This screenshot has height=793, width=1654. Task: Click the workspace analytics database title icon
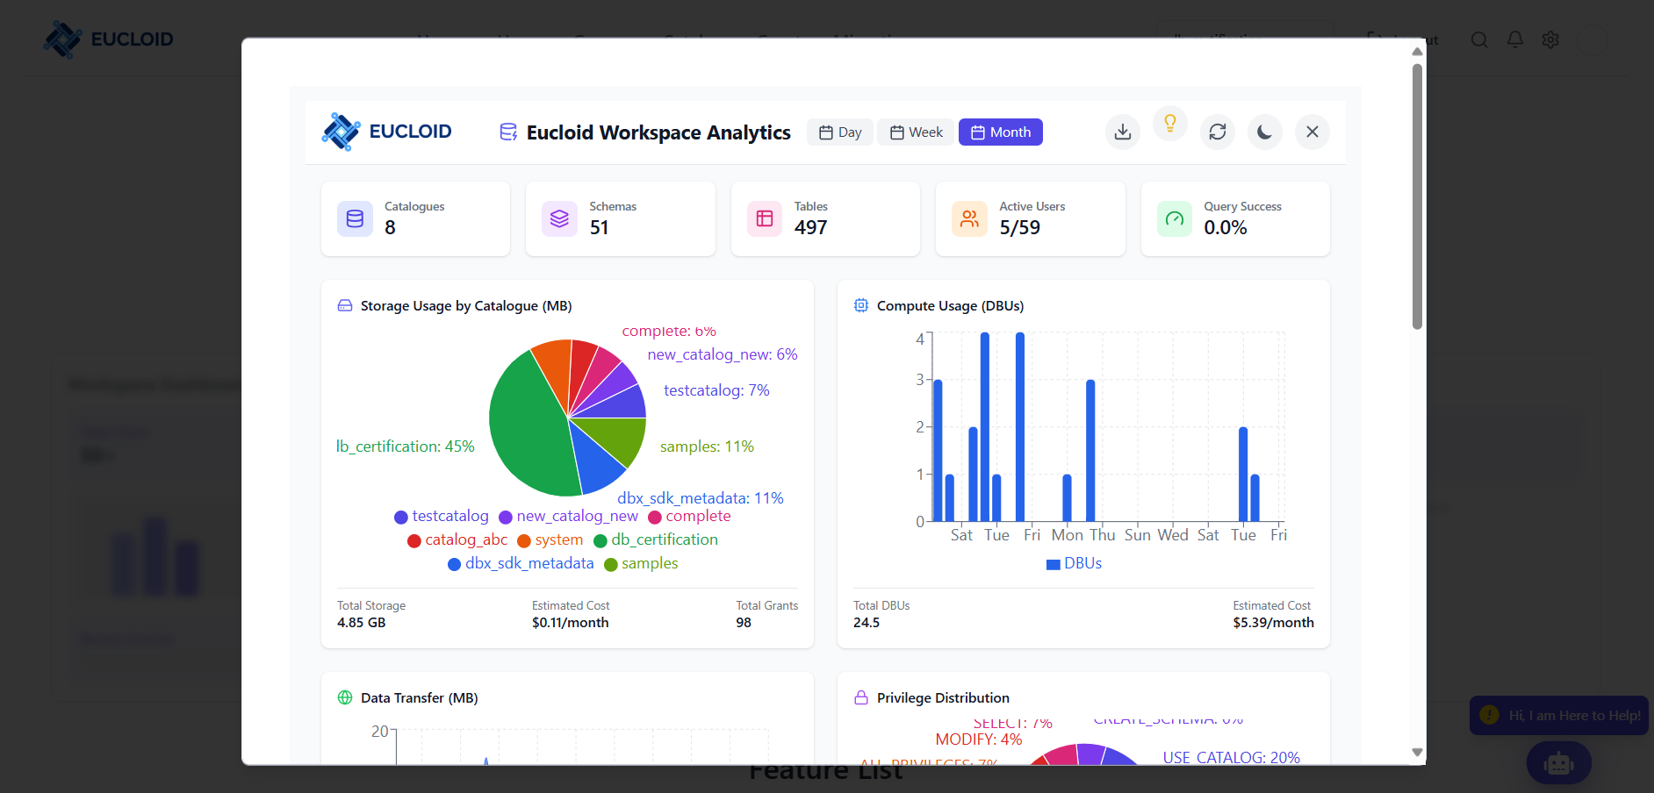(508, 132)
